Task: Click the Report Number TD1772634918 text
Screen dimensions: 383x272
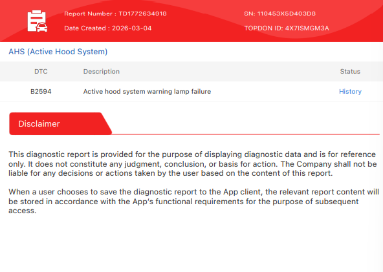Action: 115,14
